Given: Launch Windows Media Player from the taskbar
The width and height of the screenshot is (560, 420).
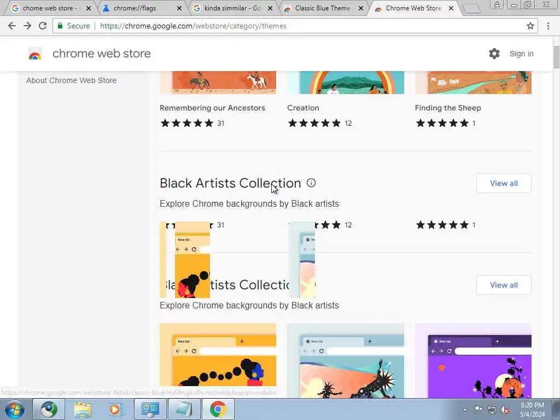Looking at the screenshot, I should [x=116, y=409].
